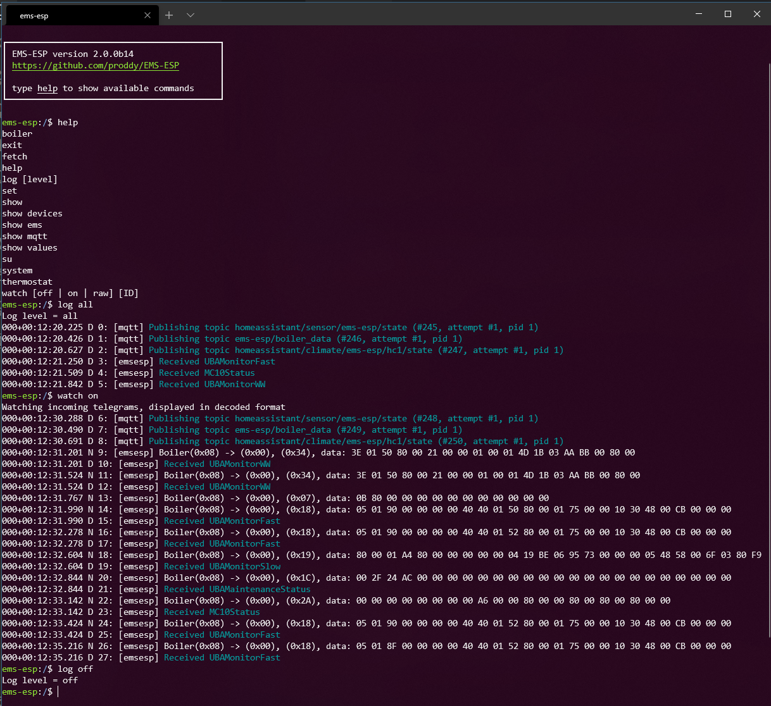Minimize the terminal window
The height and width of the screenshot is (706, 771).
click(699, 14)
